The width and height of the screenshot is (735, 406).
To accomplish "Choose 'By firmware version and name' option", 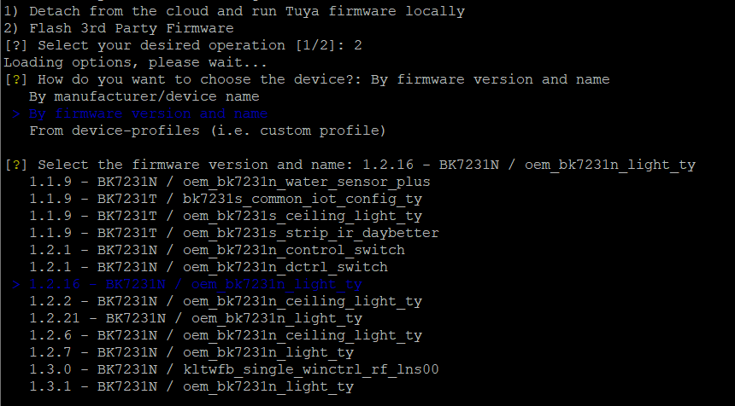I will (148, 113).
